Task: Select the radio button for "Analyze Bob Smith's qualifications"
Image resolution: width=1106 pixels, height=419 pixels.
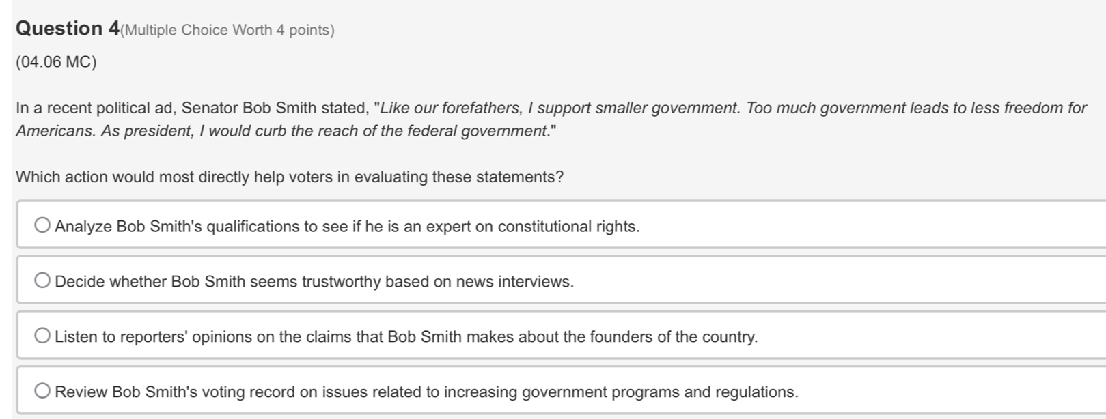Action: tap(42, 226)
